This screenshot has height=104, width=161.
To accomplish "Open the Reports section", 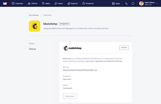I will point(72,3).
